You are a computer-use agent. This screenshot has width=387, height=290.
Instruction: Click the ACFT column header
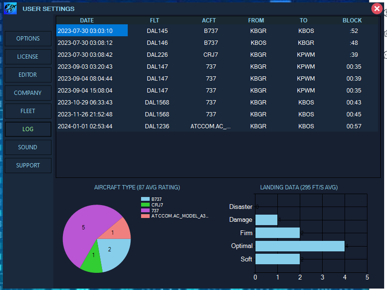209,21
